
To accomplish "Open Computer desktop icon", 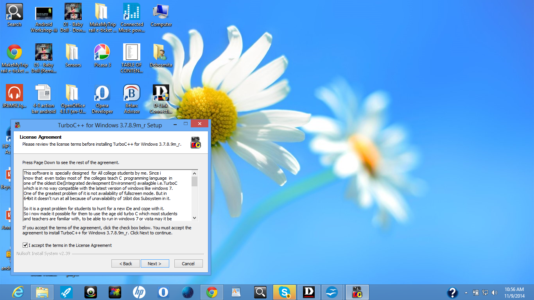I will [x=161, y=12].
